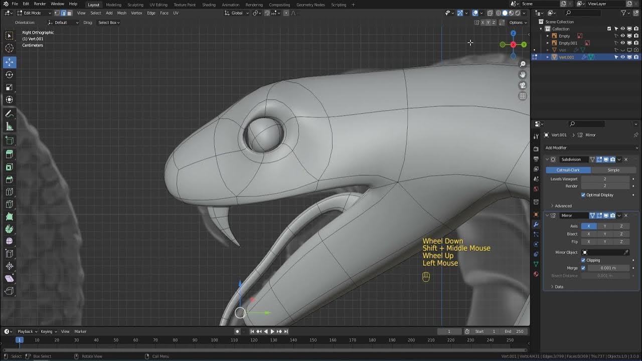
Task: Click the Mirror Object field
Action: [x=605, y=252]
